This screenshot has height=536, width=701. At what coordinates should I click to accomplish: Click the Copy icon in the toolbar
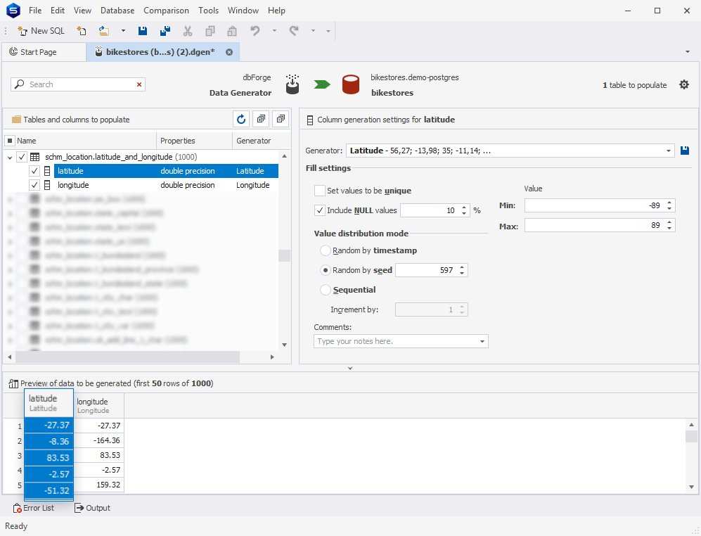pyautogui.click(x=210, y=31)
